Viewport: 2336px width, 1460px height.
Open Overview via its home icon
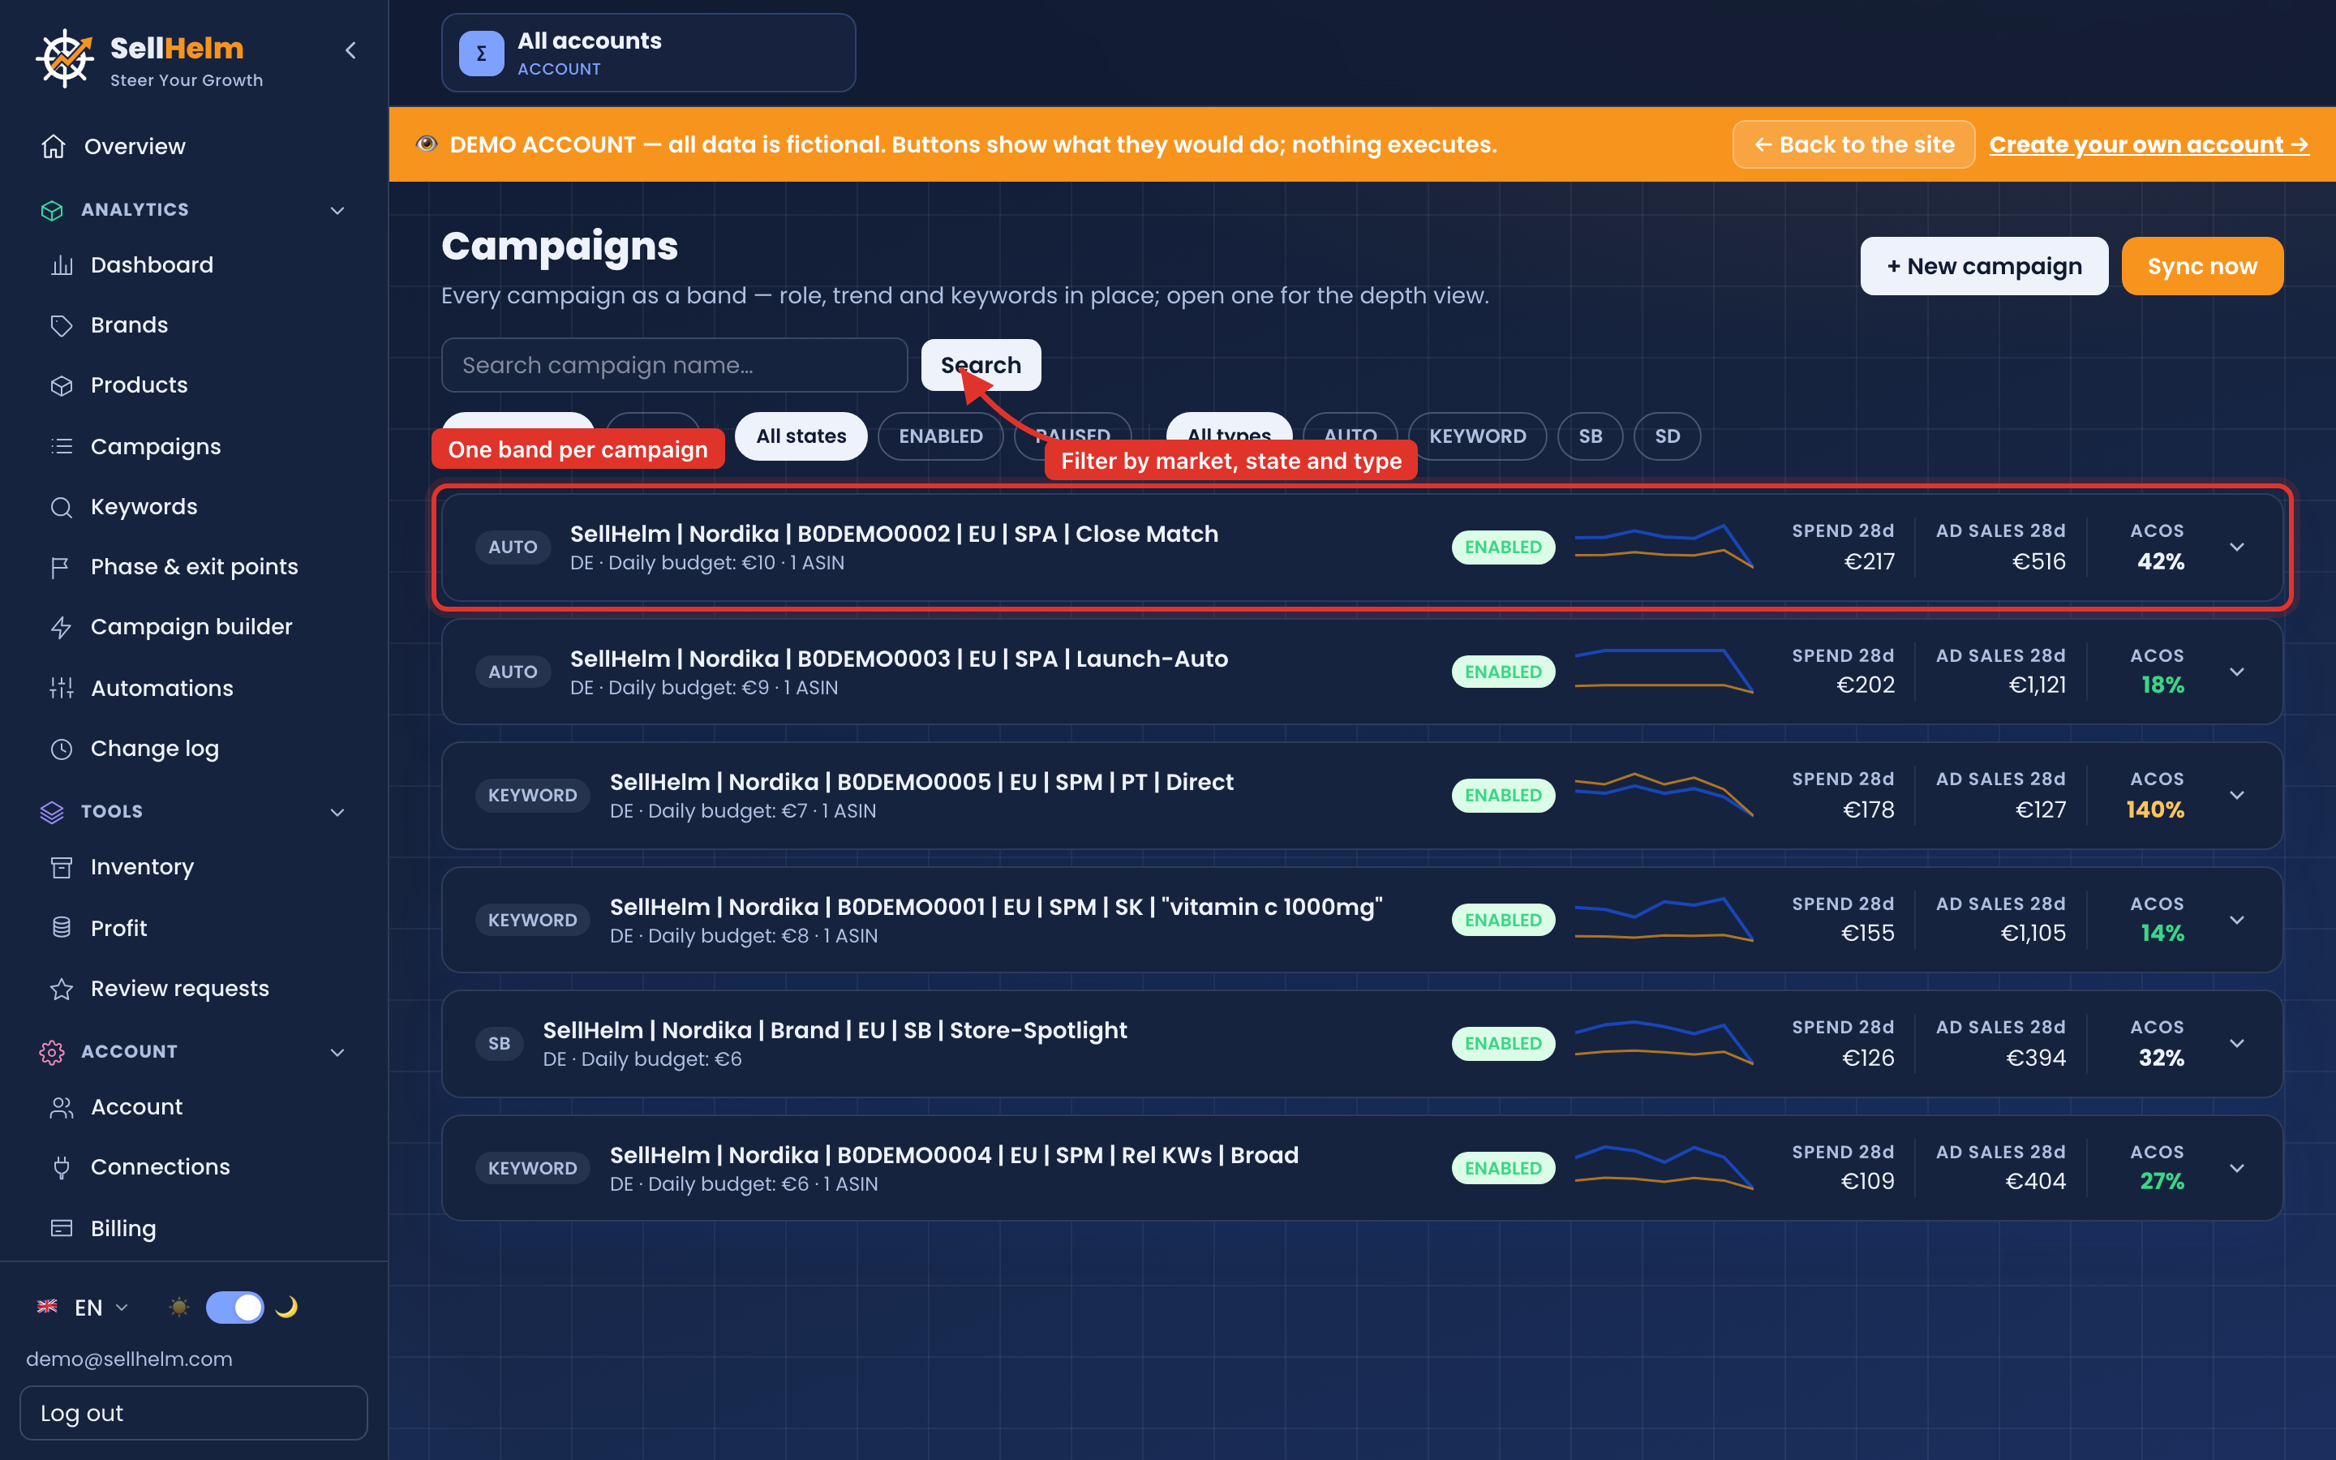point(54,146)
